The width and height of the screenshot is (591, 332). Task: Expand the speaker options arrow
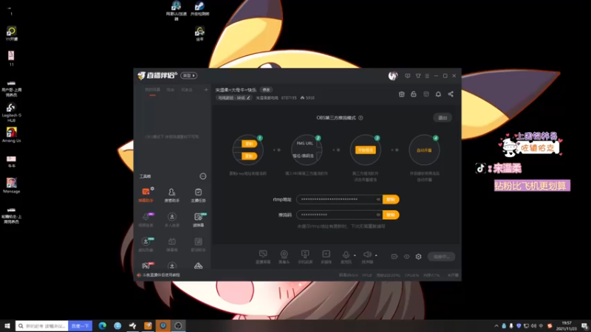376,255
